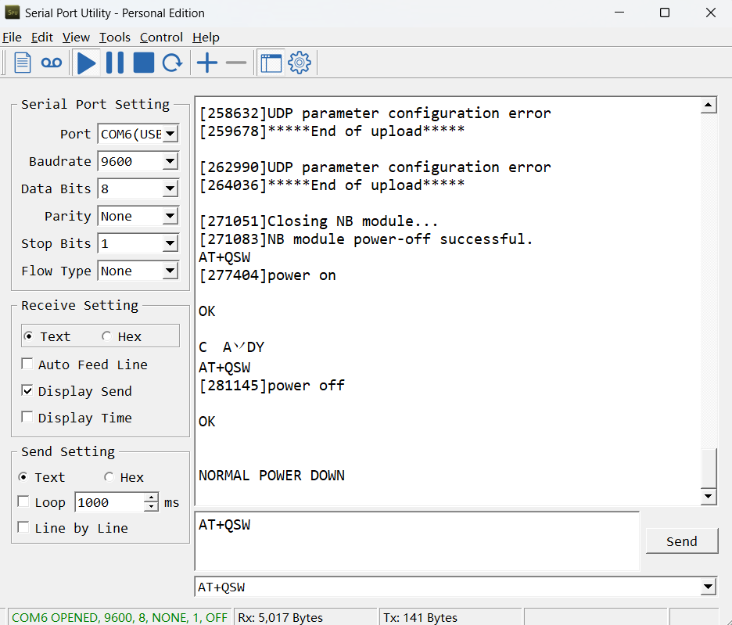Open the Data Bits dropdown
The height and width of the screenshot is (625, 732).
coord(170,189)
